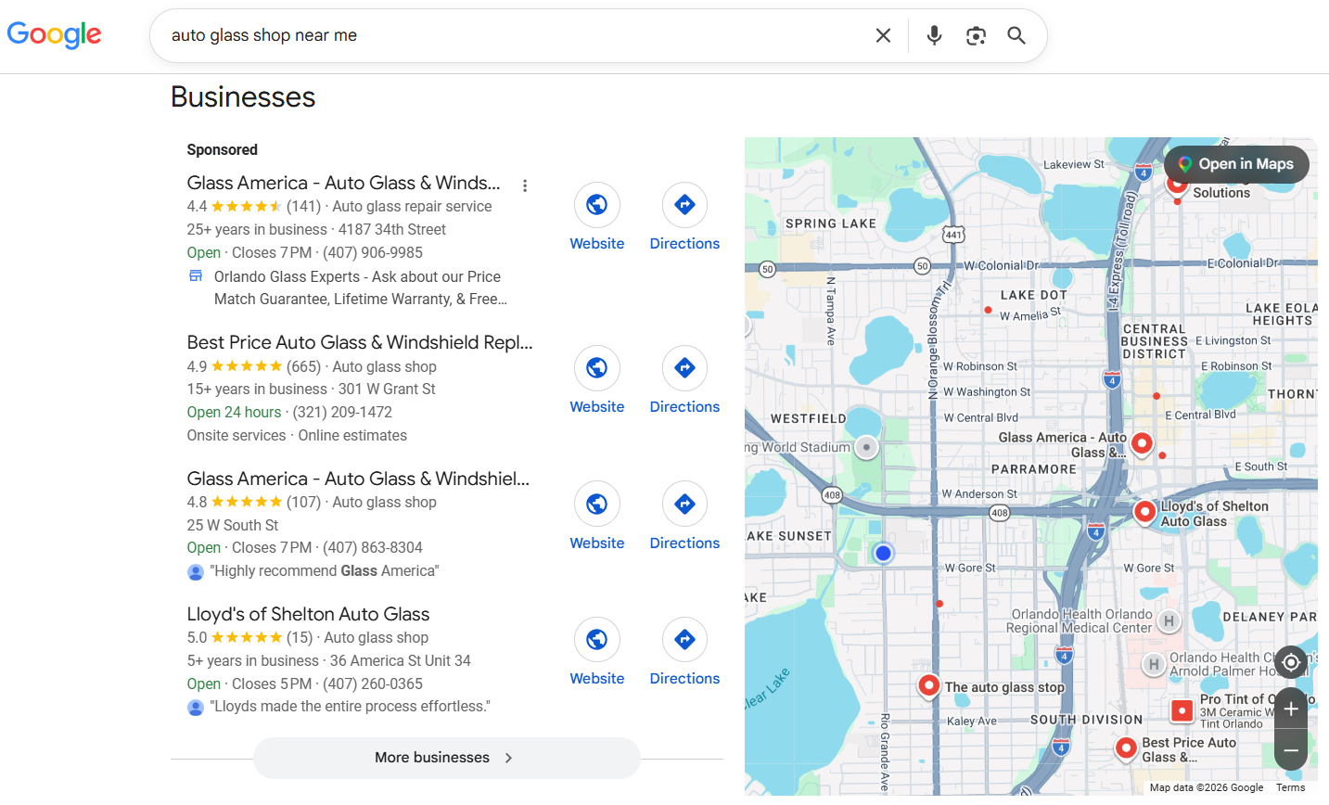Open more options for sponsored Glass America listing
Screen dimensions: 1329x805
tap(525, 185)
